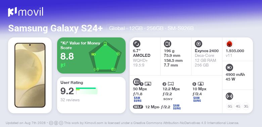Click the Creative Commons license icon

coord(51,123)
